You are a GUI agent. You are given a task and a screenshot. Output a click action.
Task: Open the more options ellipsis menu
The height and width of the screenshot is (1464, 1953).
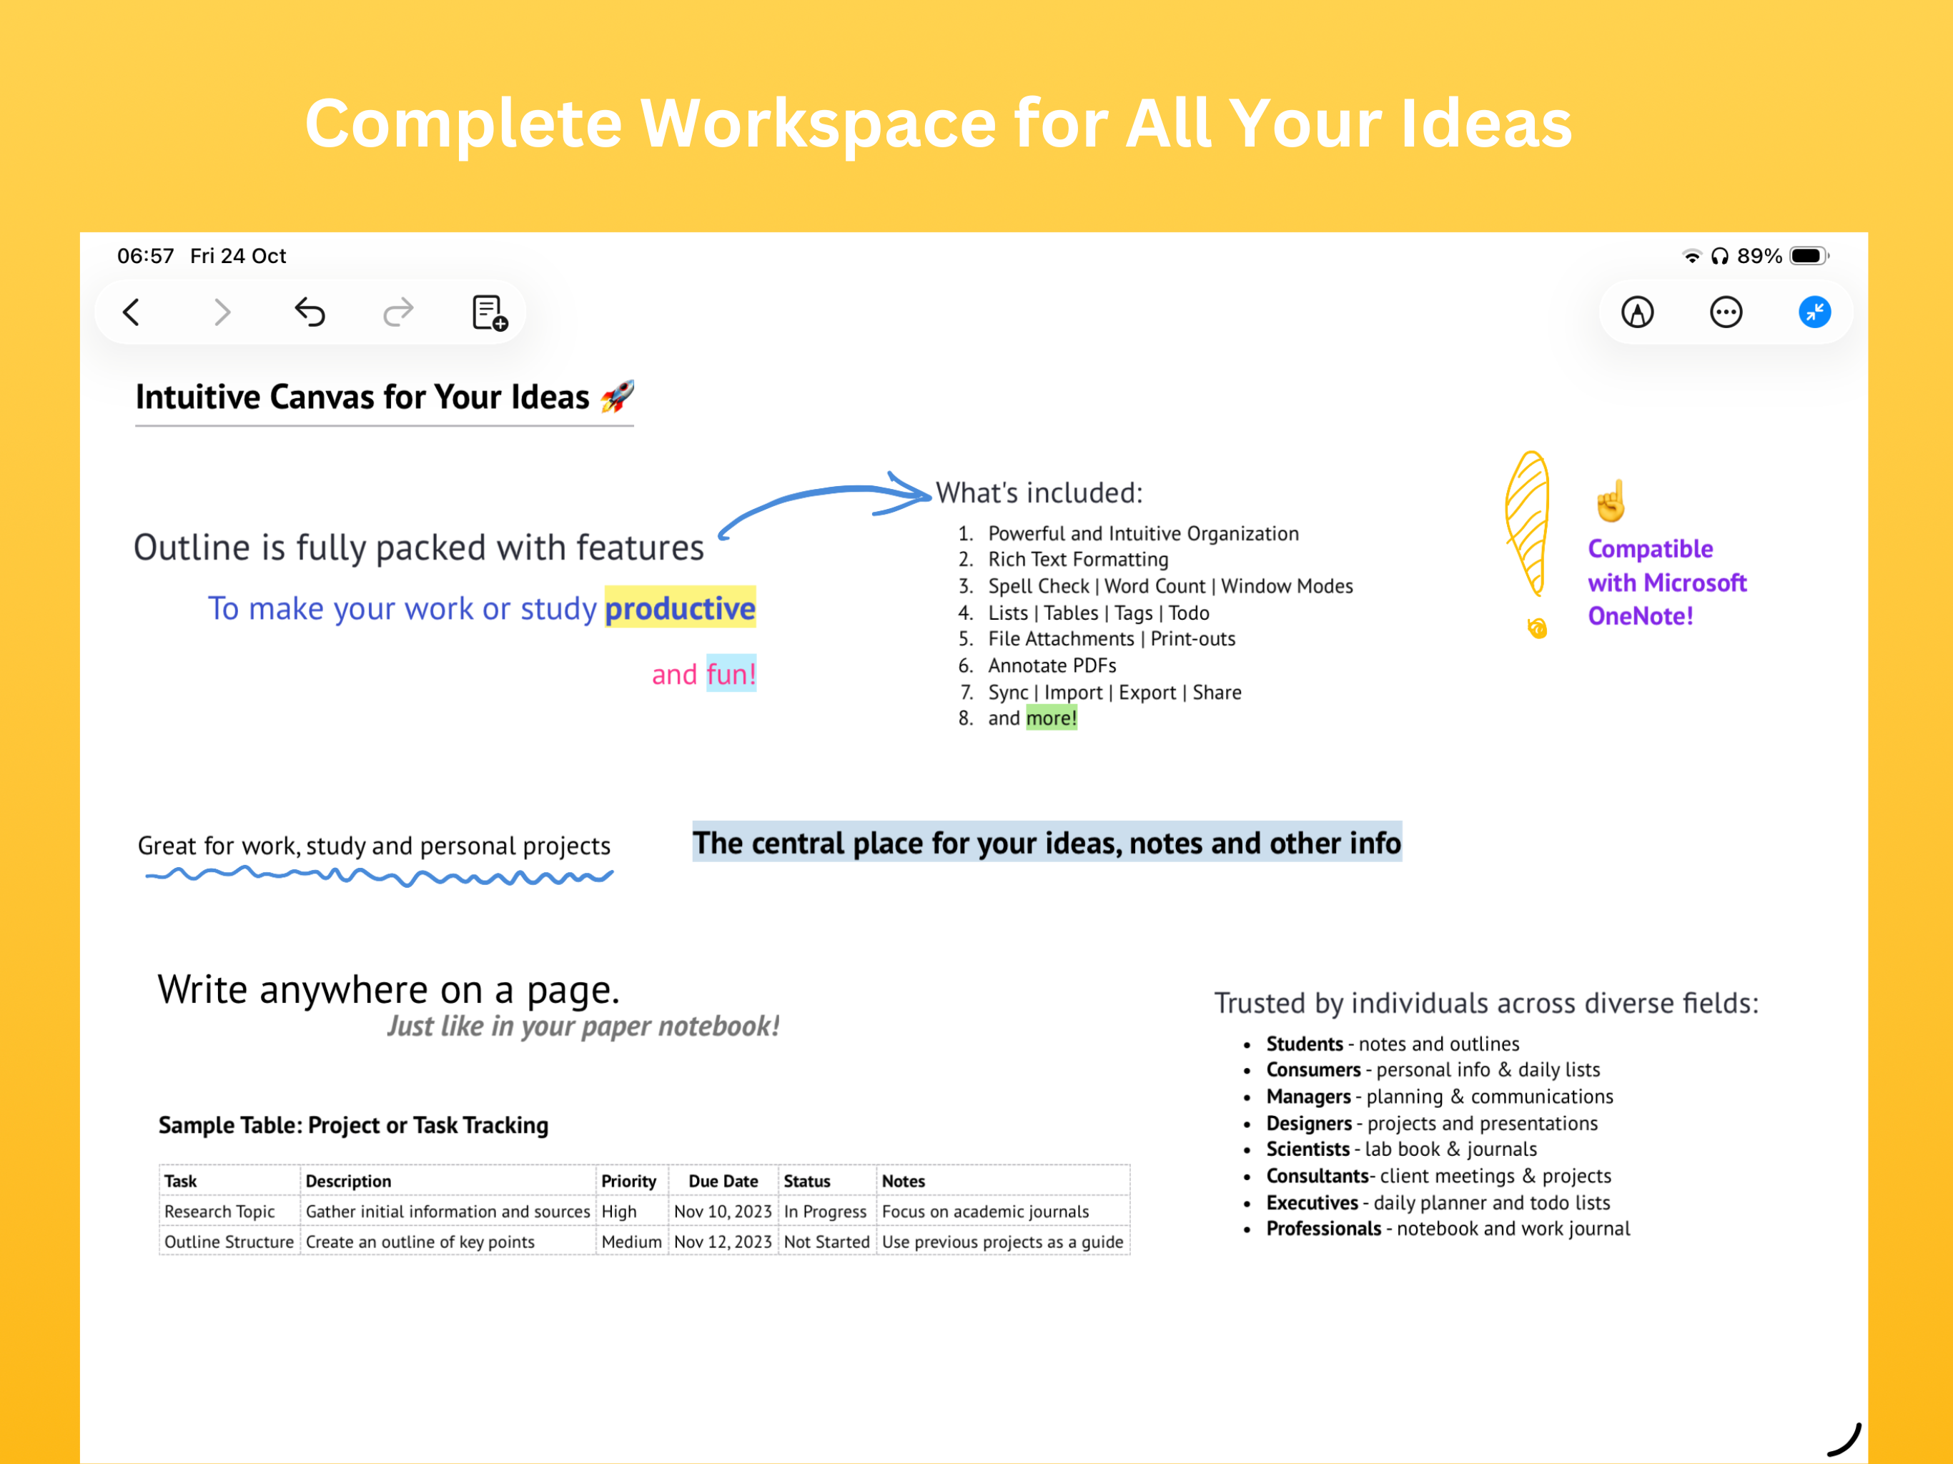[1725, 312]
